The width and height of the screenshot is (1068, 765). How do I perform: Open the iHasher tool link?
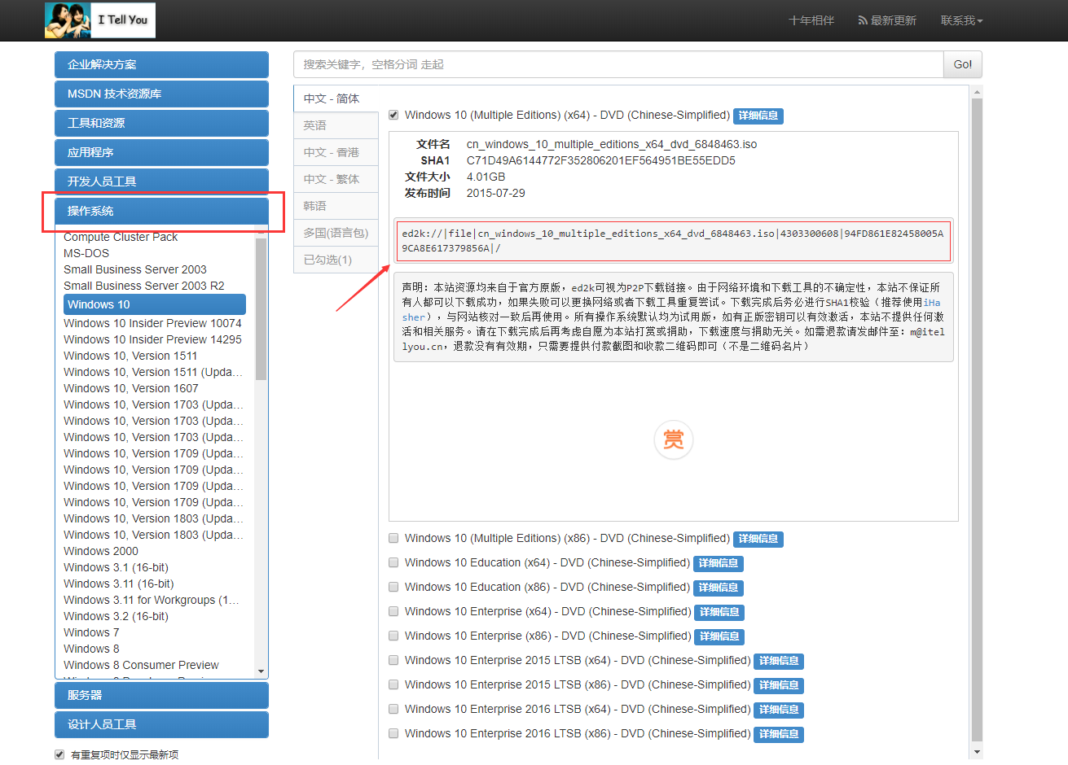(x=932, y=303)
